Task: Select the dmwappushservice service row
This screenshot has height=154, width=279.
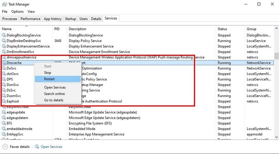Action: click(137, 57)
